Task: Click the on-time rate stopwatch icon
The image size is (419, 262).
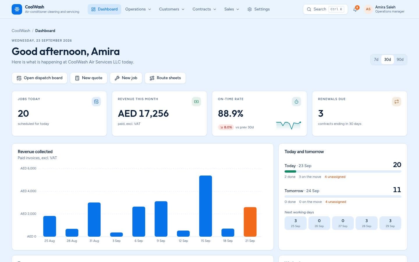Action: coord(297,102)
